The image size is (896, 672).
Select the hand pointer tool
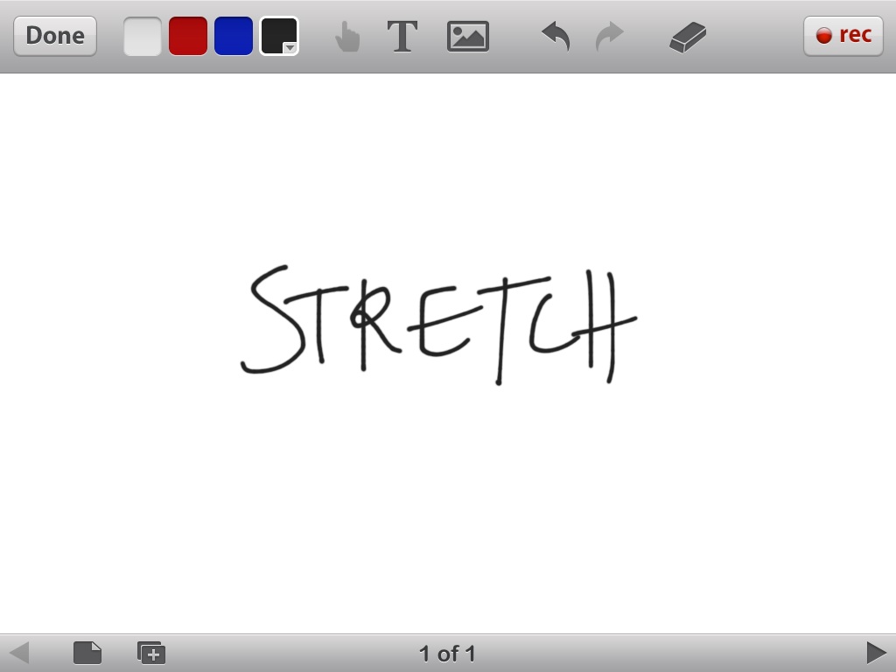coord(347,37)
